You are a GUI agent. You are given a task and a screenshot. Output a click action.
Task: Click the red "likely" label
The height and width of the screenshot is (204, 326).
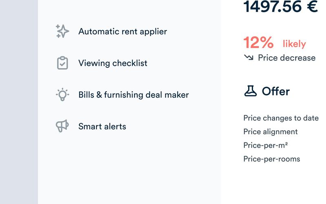pyautogui.click(x=294, y=44)
